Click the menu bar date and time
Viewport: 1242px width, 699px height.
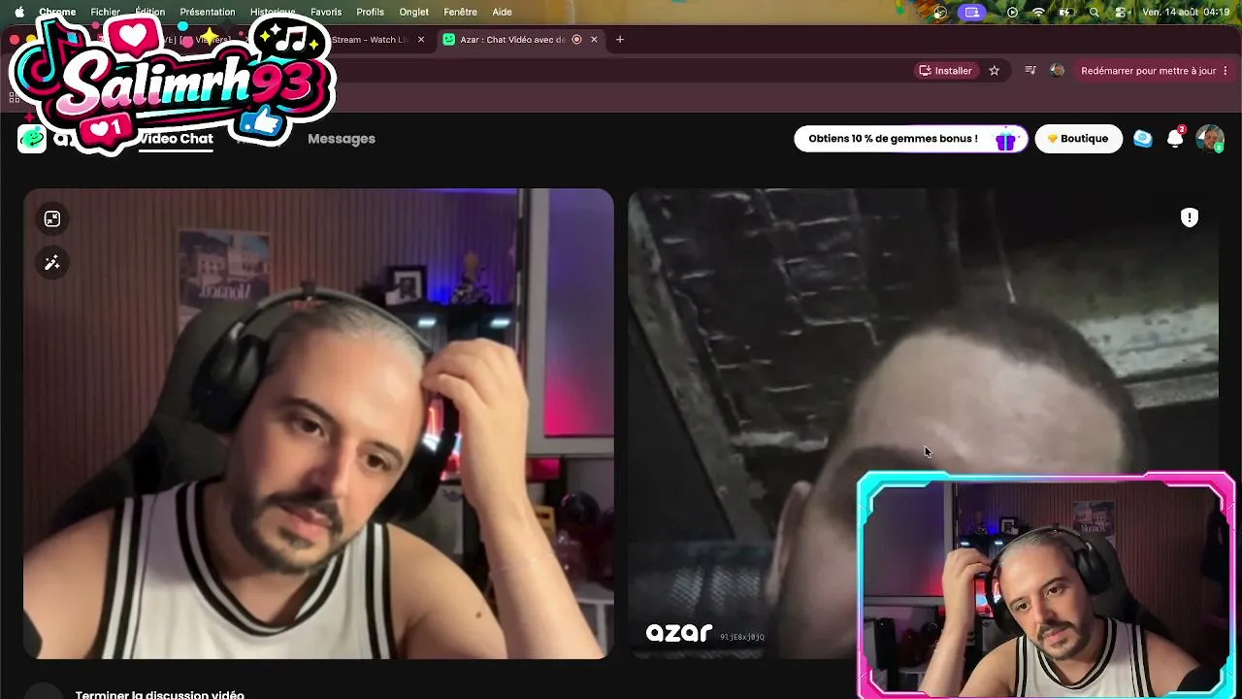[x=1186, y=13]
